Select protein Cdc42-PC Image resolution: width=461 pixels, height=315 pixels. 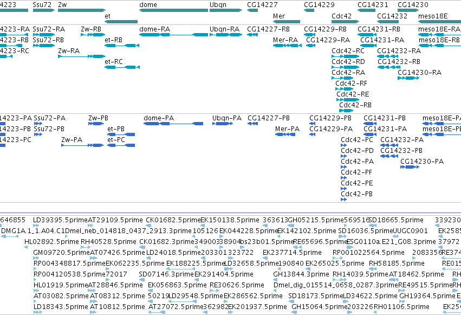click(343, 145)
